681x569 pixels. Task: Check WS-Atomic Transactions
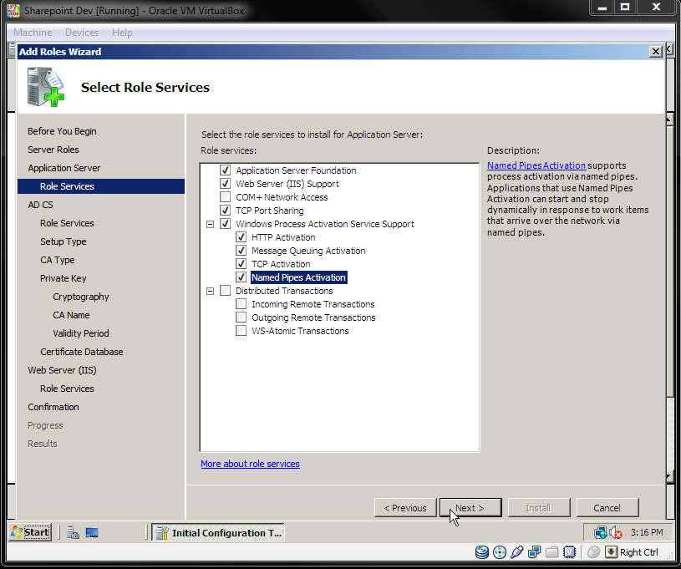point(241,331)
